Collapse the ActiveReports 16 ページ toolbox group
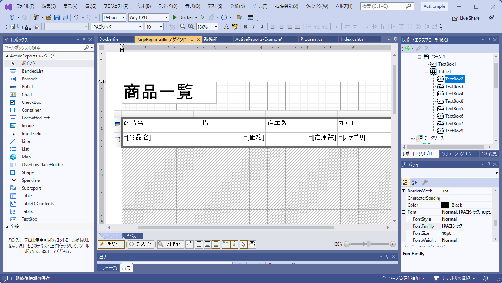 (x=7, y=56)
